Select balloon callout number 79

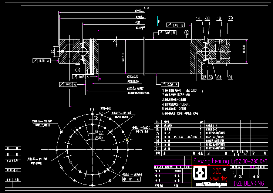pyautogui.click(x=230, y=18)
